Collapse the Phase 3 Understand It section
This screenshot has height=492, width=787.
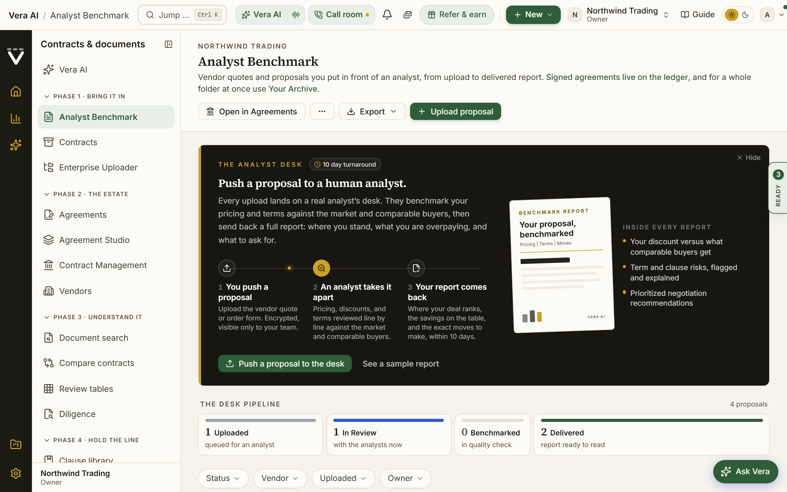pyautogui.click(x=93, y=317)
